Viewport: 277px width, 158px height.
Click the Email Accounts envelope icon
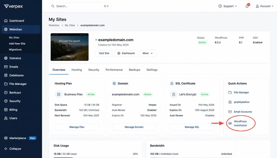tap(230, 112)
